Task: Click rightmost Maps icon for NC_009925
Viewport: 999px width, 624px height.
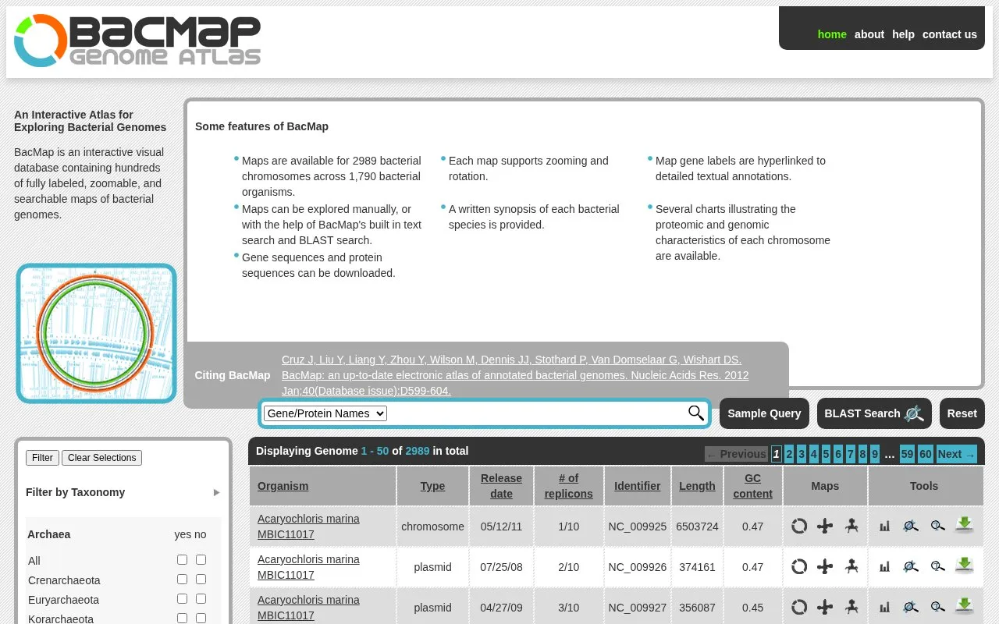Action: 851,526
